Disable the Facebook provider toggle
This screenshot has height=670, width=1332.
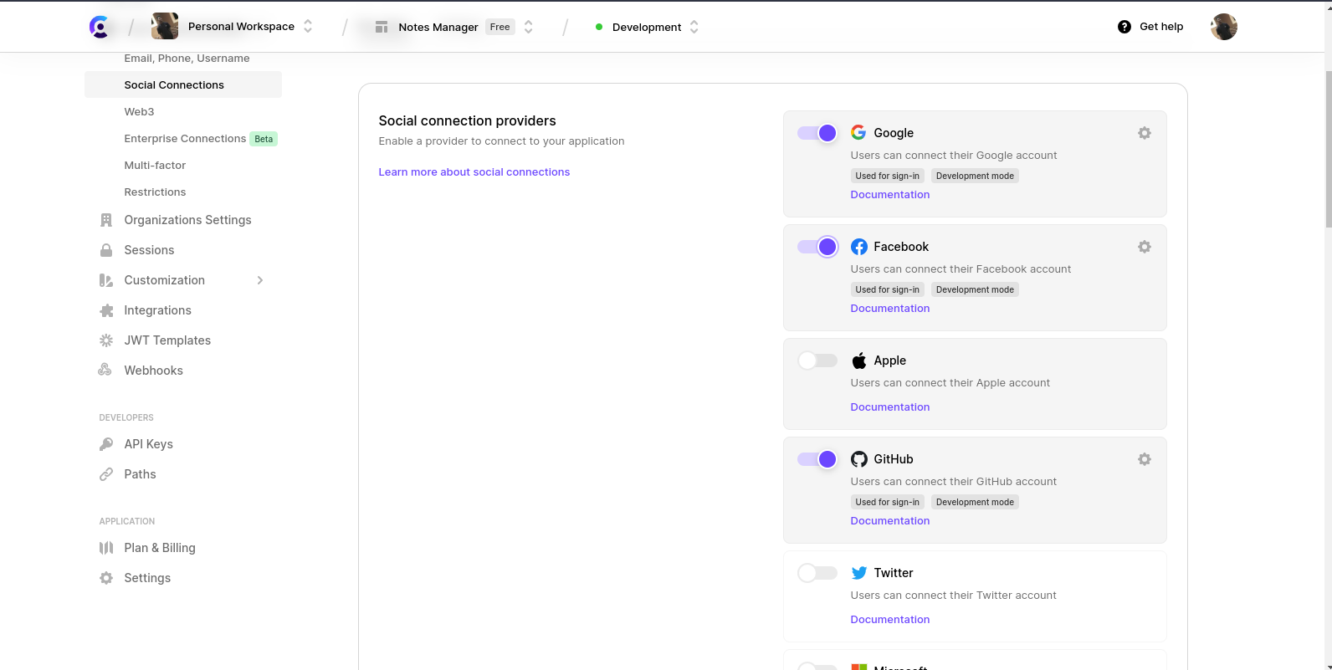tap(817, 247)
